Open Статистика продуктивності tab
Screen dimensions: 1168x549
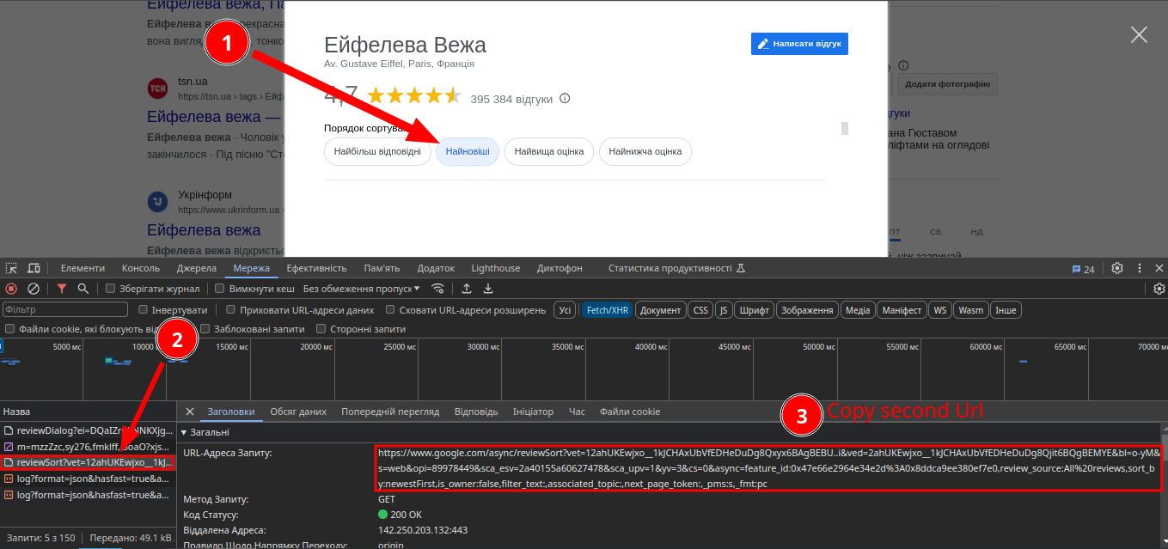click(x=675, y=268)
